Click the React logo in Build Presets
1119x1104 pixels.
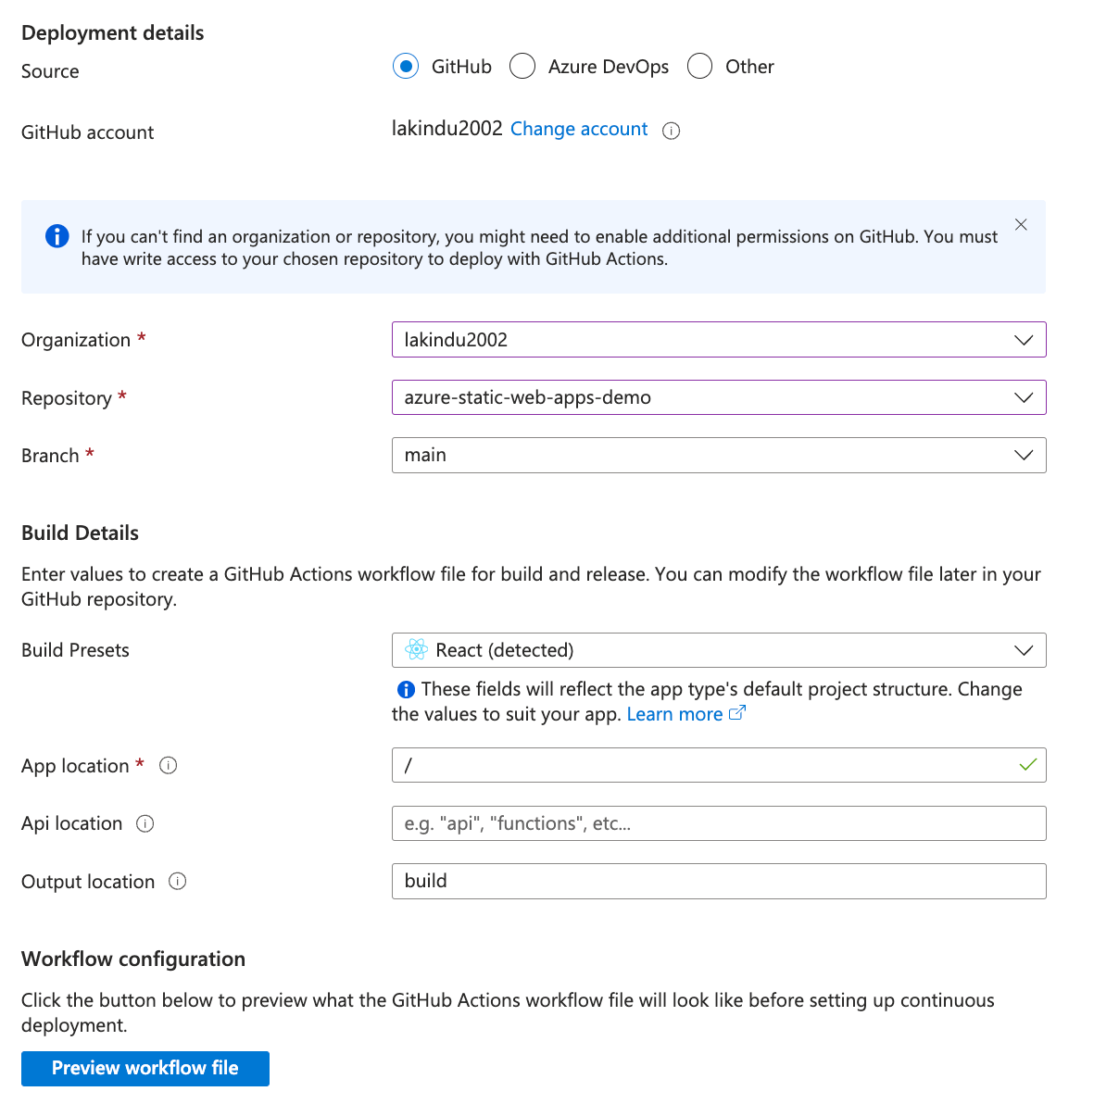click(417, 650)
